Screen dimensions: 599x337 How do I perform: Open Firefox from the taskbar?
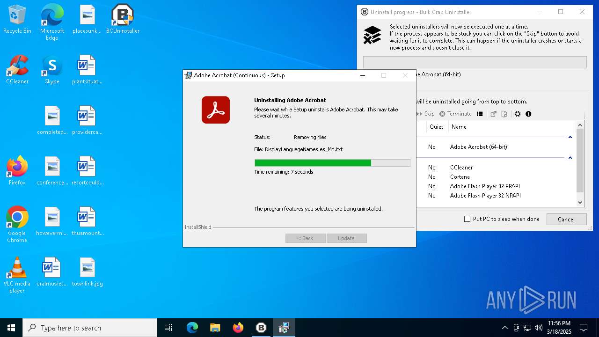[x=238, y=328]
